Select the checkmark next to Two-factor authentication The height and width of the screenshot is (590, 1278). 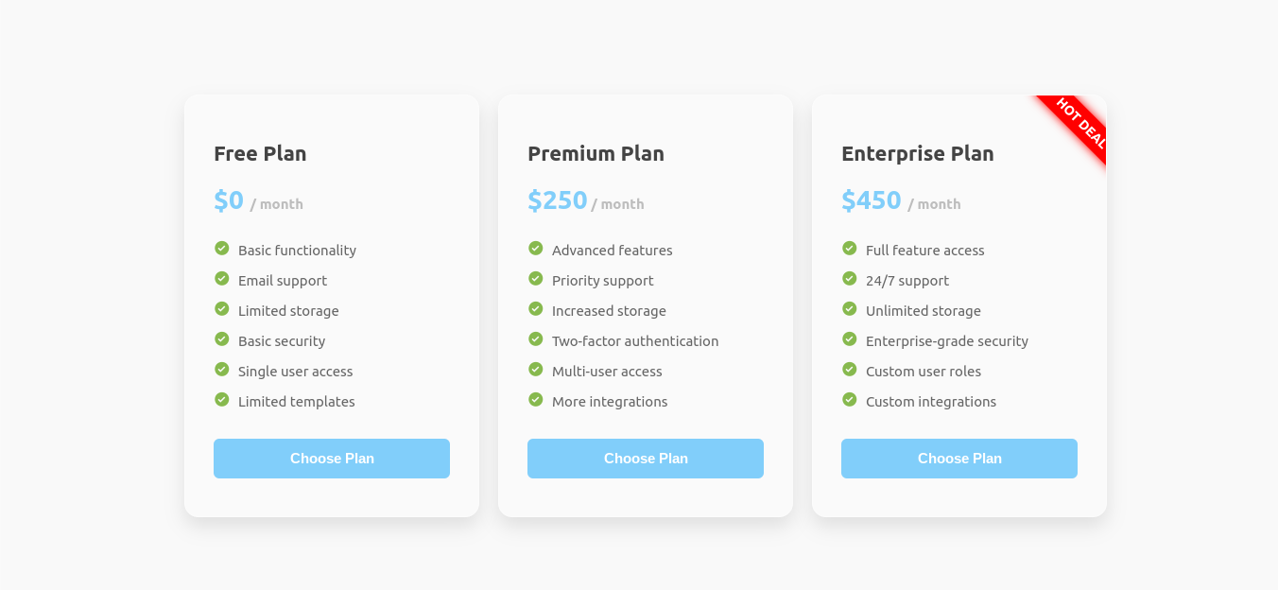click(535, 339)
